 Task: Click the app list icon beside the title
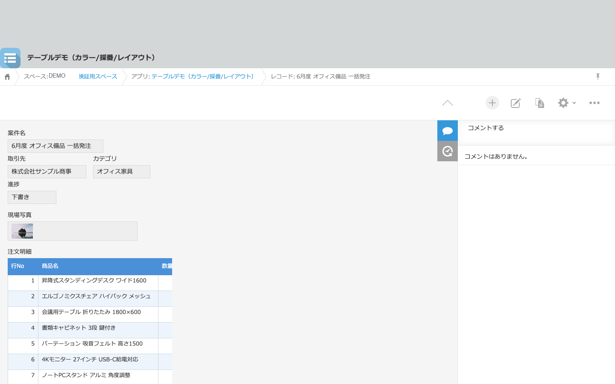10,58
